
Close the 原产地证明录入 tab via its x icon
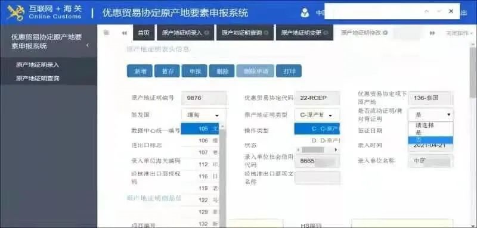(x=207, y=33)
